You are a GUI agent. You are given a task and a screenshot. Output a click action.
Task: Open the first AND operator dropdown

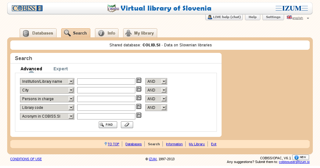click(x=156, y=82)
